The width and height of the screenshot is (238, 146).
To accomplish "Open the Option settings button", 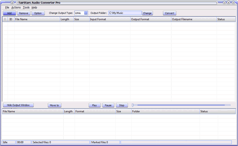I will point(38,13).
